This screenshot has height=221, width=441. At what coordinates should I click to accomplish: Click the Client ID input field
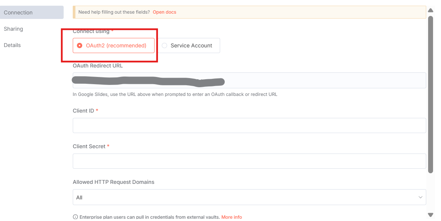pos(249,125)
